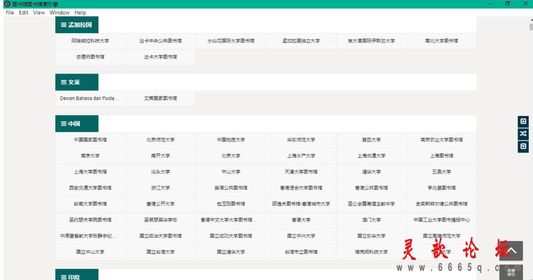The height and width of the screenshot is (280, 533).
Task: Open 达卡大学图书馆 link
Action: point(161,57)
